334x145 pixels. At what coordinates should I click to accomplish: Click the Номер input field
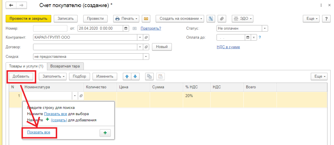click(50, 28)
